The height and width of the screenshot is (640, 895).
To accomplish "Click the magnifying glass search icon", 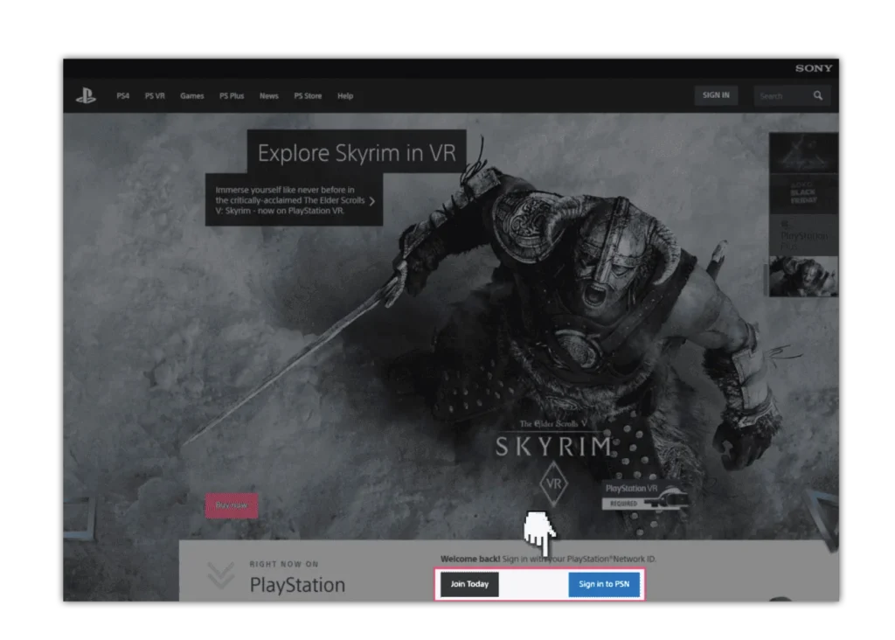I will click(x=818, y=95).
